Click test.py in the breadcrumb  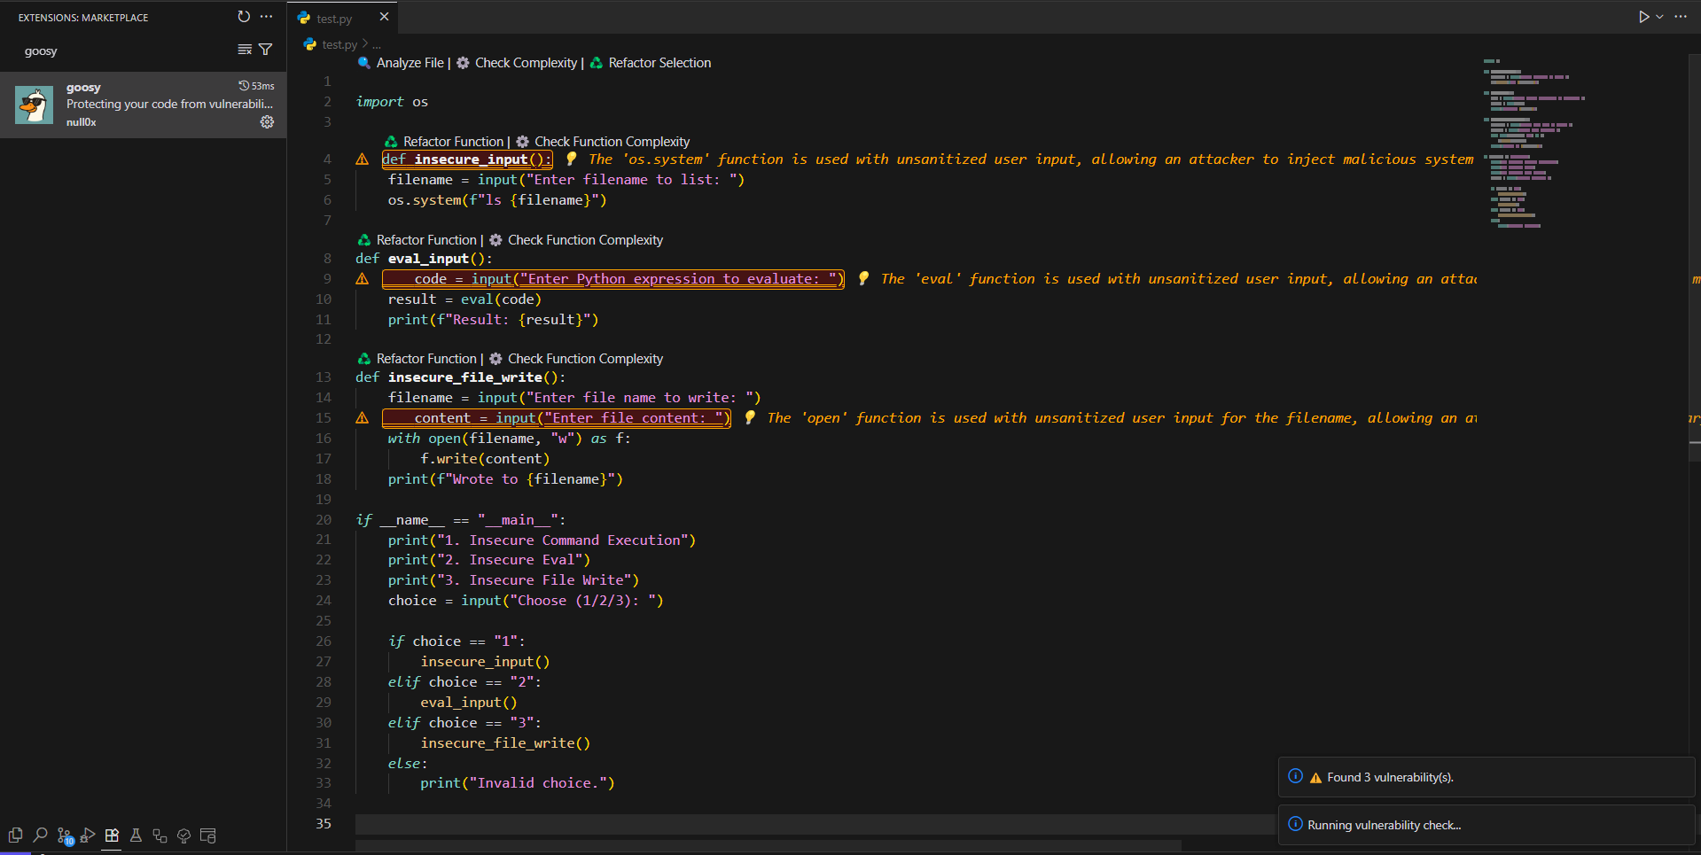click(x=339, y=44)
